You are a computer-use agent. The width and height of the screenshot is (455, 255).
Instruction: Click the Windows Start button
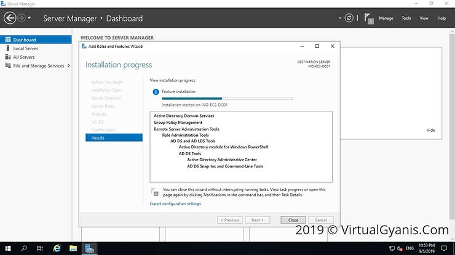[x=8, y=248]
